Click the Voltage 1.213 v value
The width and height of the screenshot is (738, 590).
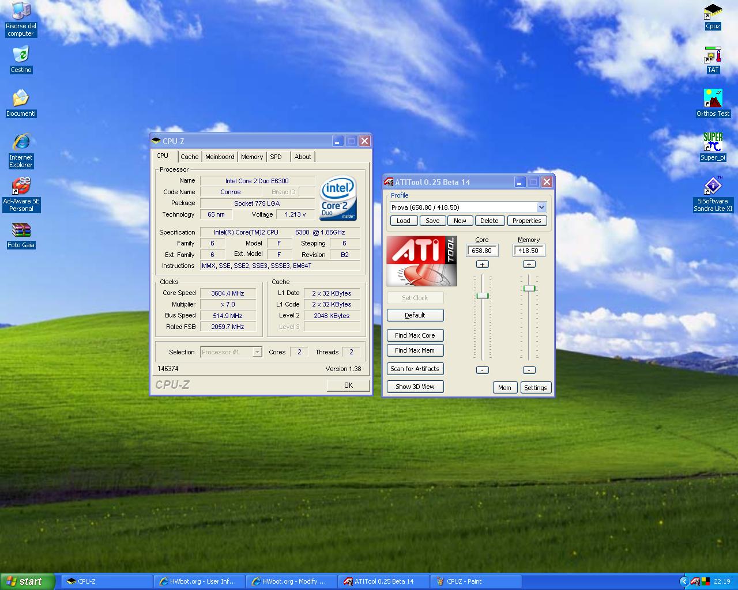295,214
